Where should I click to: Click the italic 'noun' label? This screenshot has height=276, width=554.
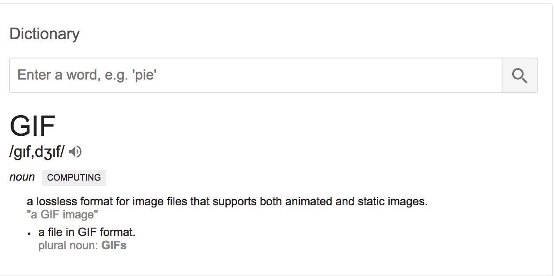(x=22, y=177)
